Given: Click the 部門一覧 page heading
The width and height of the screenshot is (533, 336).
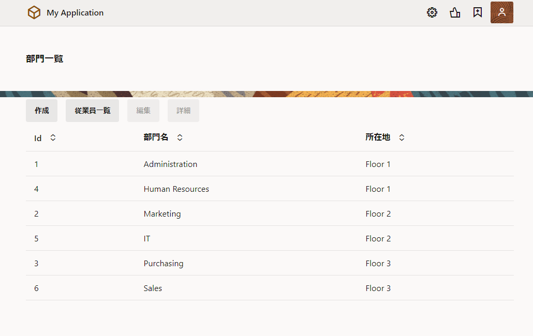Looking at the screenshot, I should click(45, 59).
